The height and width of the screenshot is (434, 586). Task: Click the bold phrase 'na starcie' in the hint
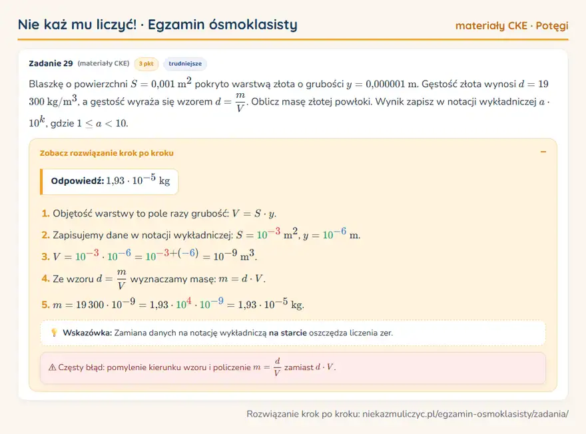pyautogui.click(x=288, y=333)
